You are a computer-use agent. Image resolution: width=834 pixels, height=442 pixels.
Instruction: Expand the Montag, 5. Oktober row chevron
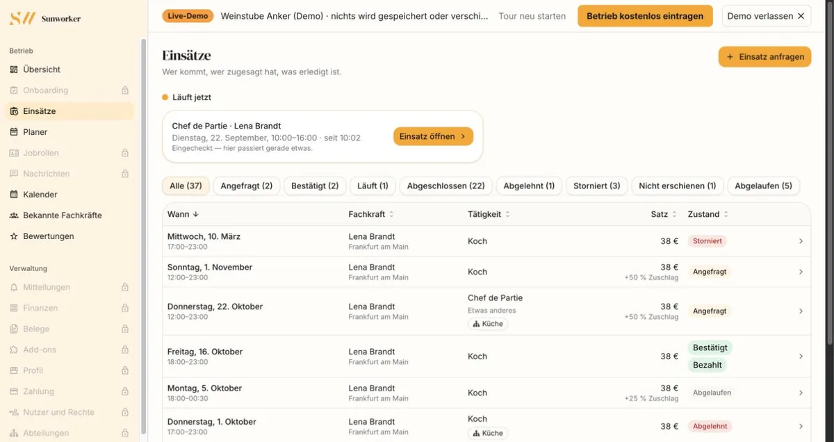(x=801, y=393)
